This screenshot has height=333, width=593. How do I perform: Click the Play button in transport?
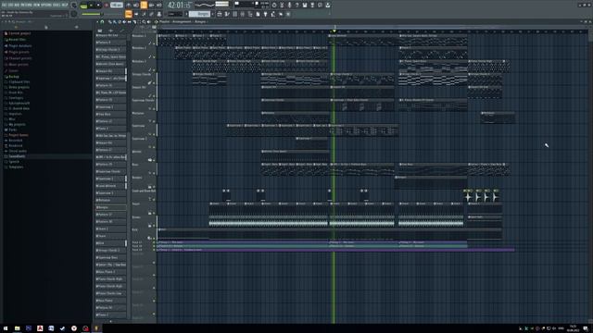(91, 5)
